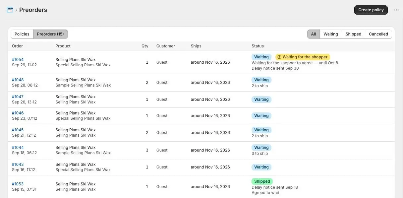The height and width of the screenshot is (198, 403).
Task: Click '2 to ship' in order #1048 row
Action: 260,86
